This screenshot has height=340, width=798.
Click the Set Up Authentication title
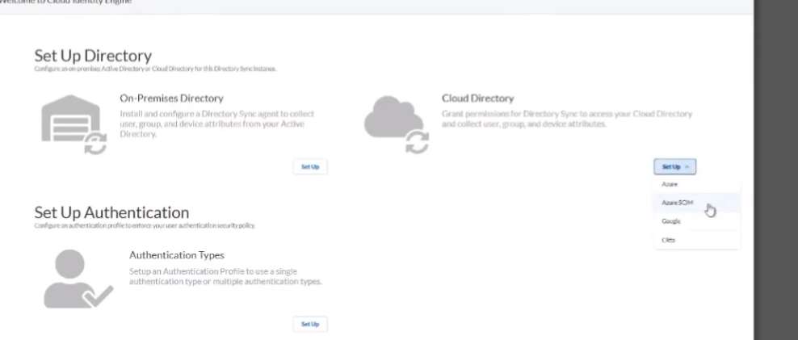point(111,212)
